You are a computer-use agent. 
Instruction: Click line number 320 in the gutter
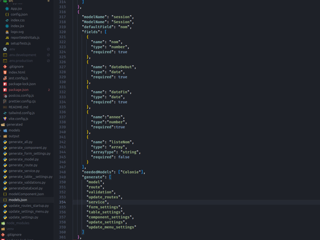[62, 32]
